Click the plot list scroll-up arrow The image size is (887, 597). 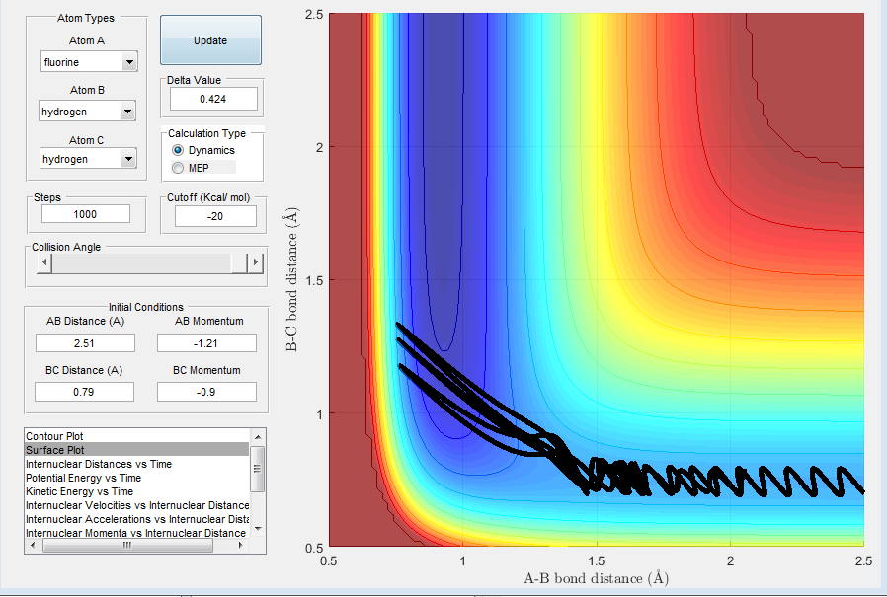point(258,436)
